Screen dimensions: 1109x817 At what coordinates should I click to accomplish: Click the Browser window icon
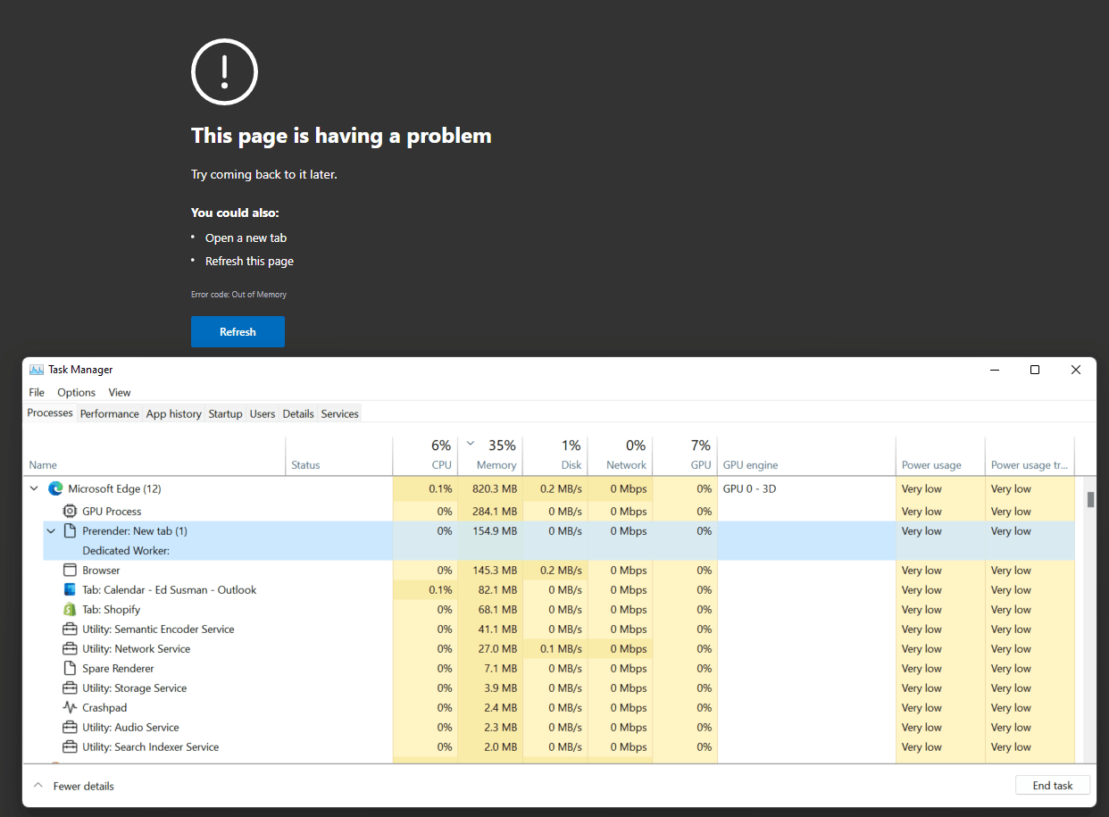click(69, 570)
